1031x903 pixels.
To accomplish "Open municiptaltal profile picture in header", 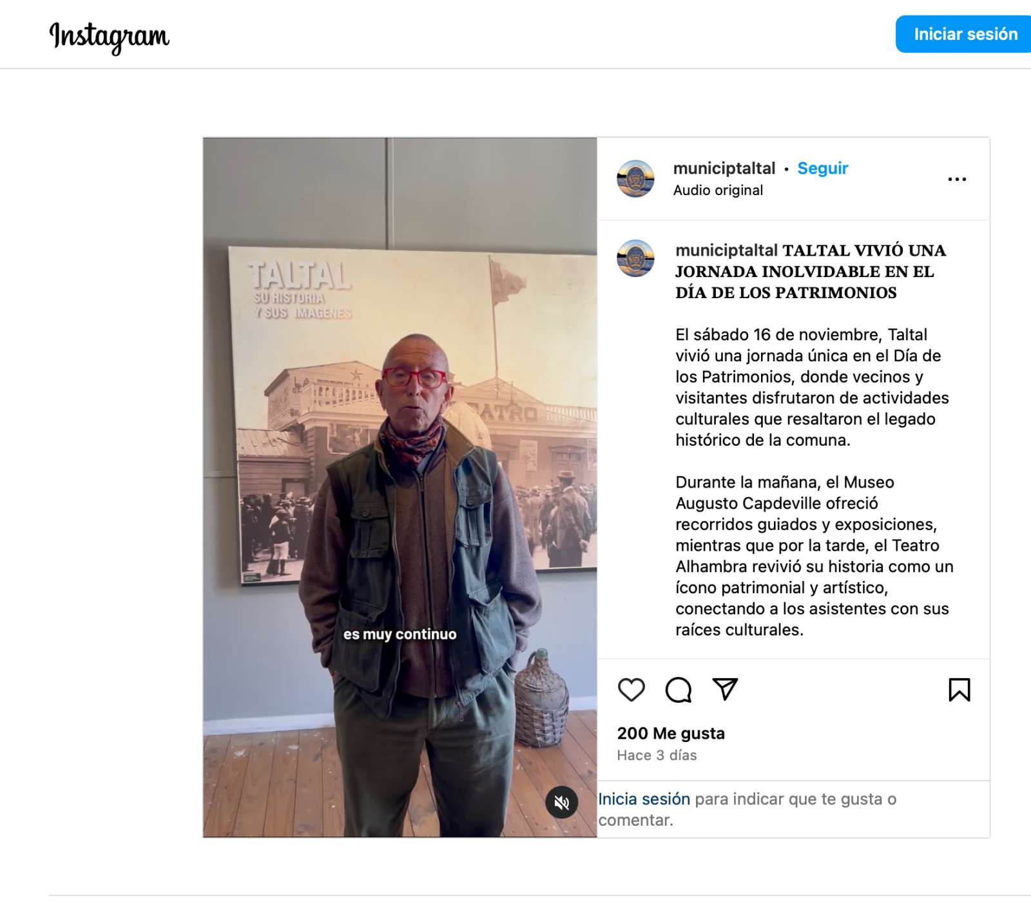I will tap(635, 178).
